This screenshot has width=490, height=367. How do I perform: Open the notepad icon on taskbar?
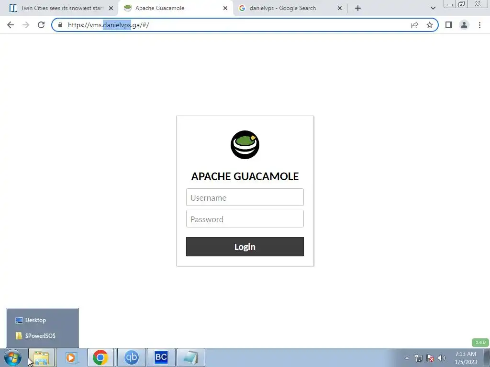(190, 357)
